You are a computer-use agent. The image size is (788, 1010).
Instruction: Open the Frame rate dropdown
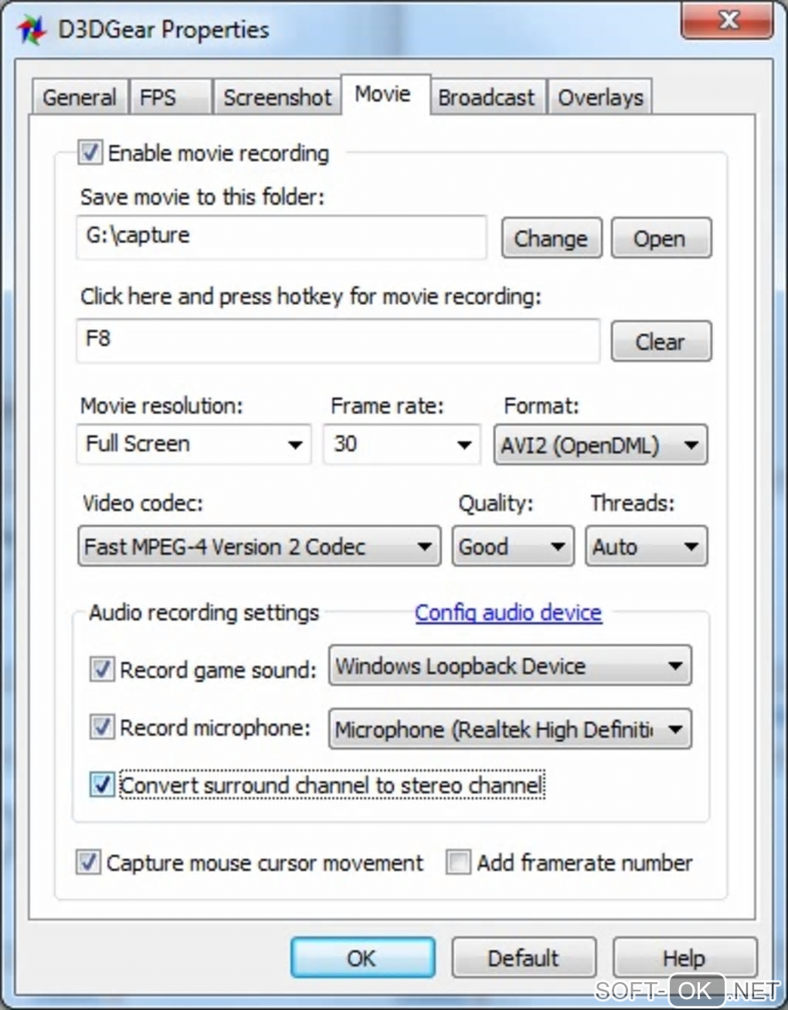pyautogui.click(x=402, y=444)
